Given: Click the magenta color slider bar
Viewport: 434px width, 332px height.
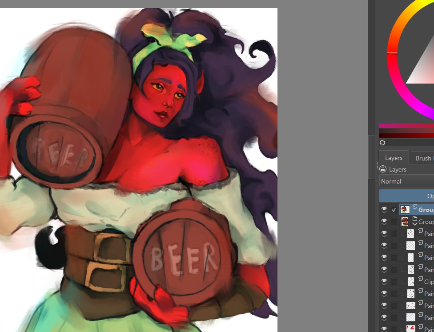Looking at the screenshot, I should click(406, 126).
